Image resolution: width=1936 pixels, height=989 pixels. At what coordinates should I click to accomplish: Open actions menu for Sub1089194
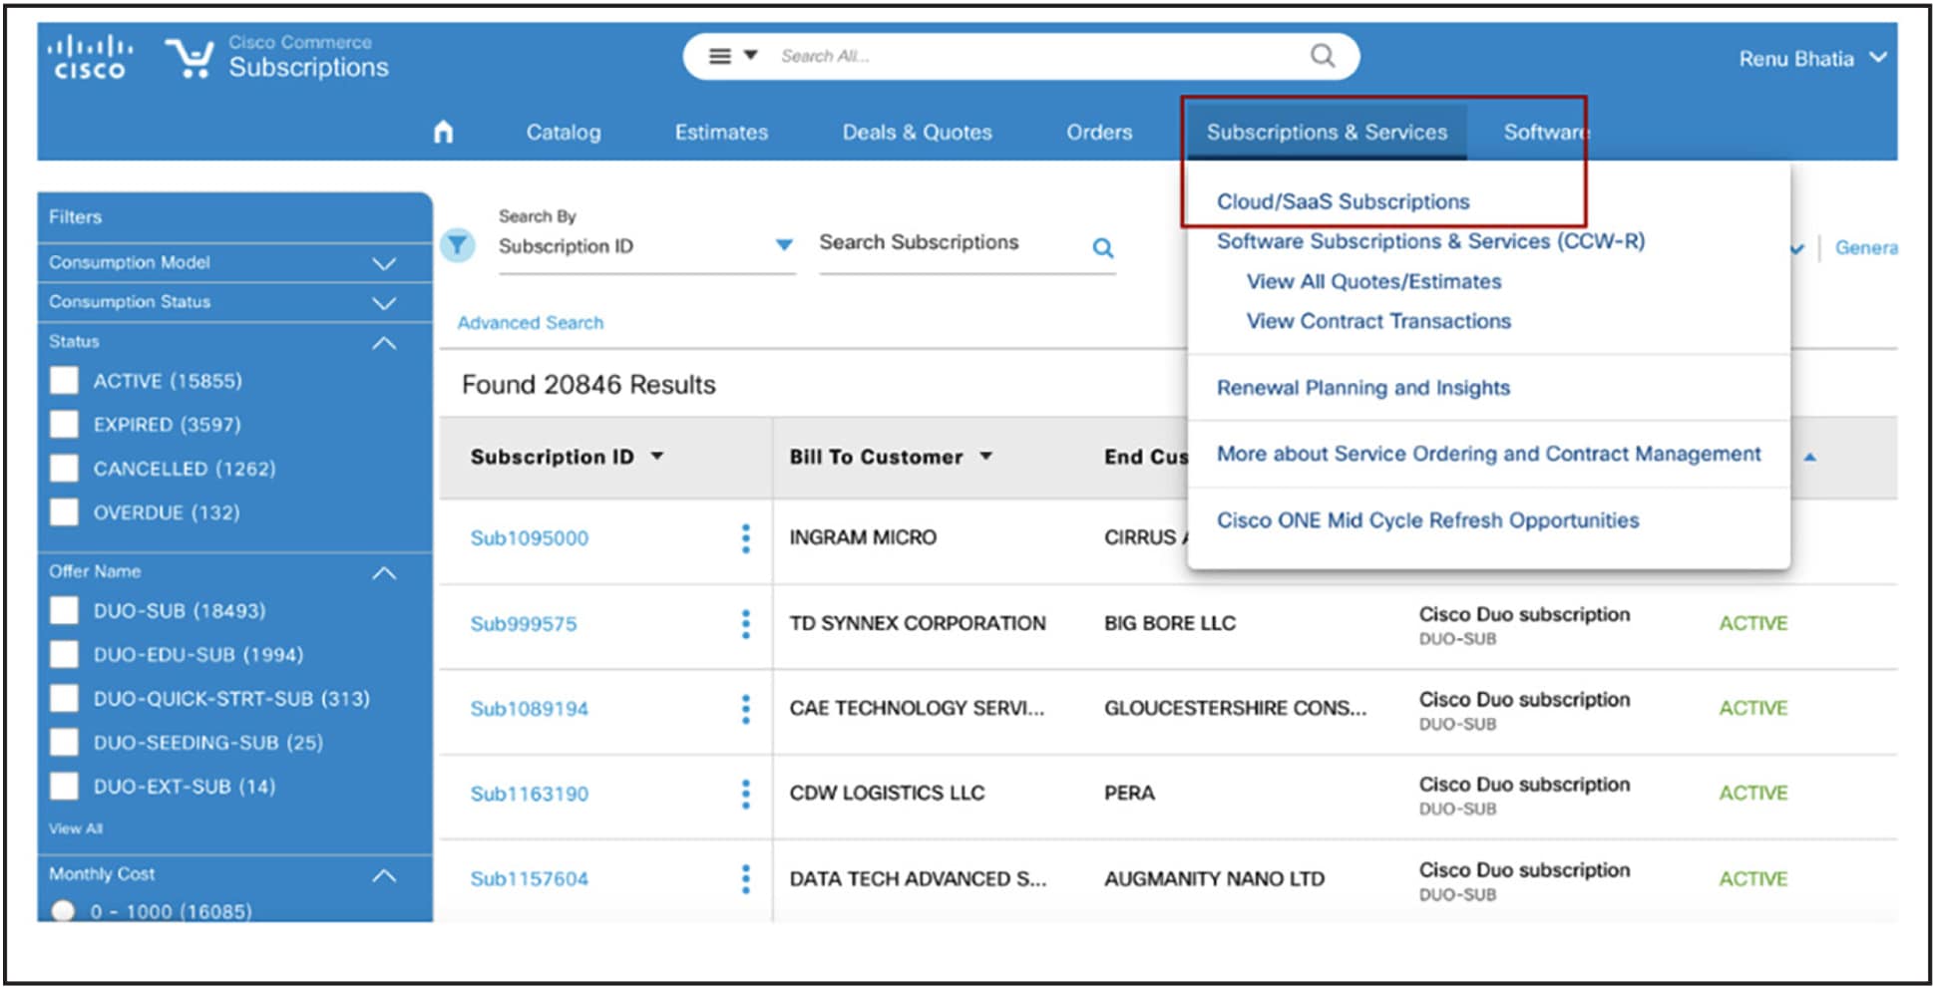pos(745,709)
